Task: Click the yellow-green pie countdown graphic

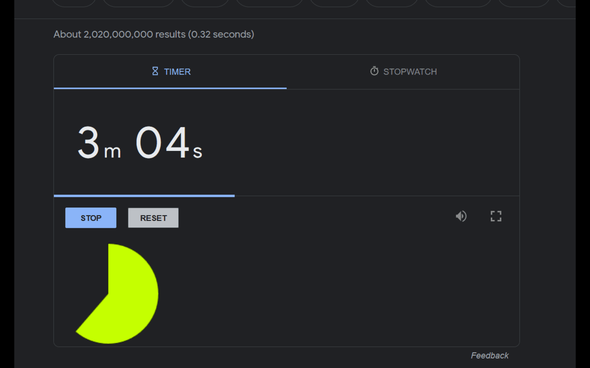Action: pos(117,293)
